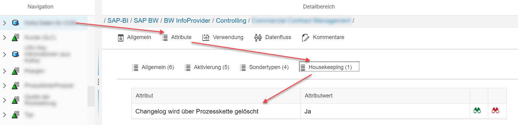Open the Aktivierung (5) tab

(x=211, y=67)
